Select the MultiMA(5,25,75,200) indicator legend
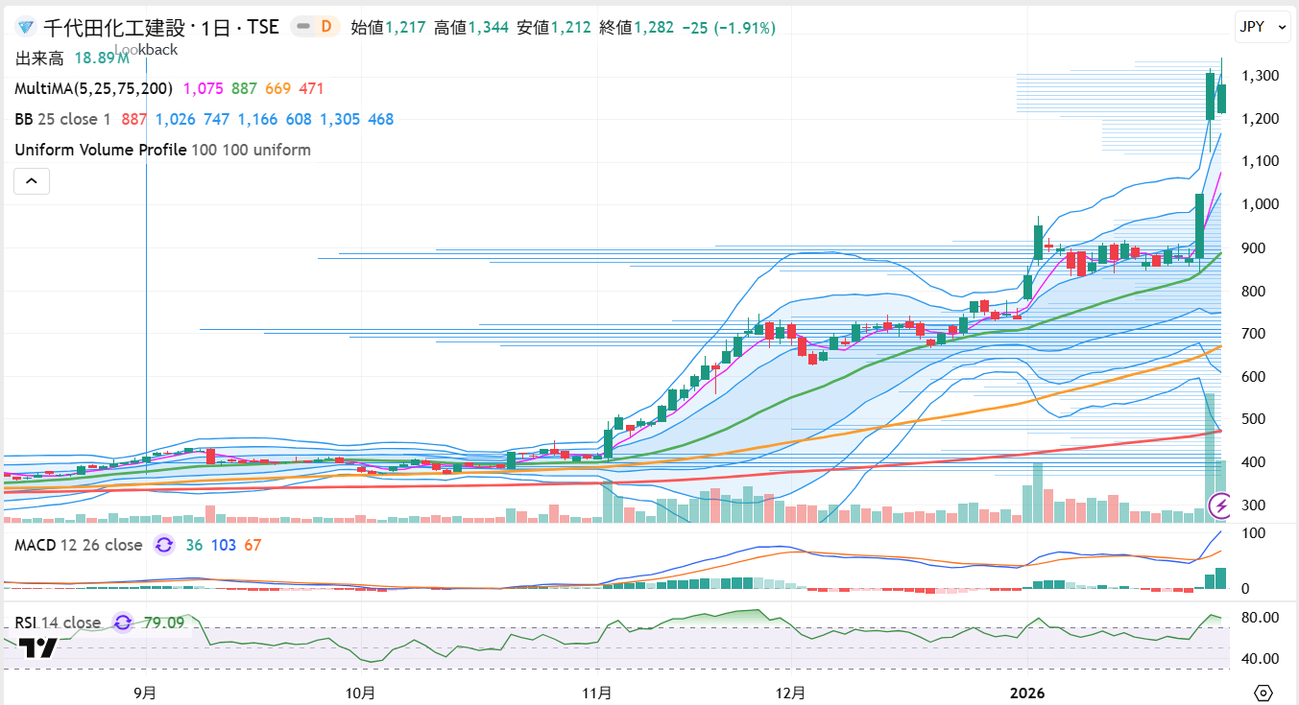The width and height of the screenshot is (1299, 705). click(93, 88)
